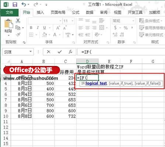Open the 文件 tab
165x147 pixels.
click(10, 13)
